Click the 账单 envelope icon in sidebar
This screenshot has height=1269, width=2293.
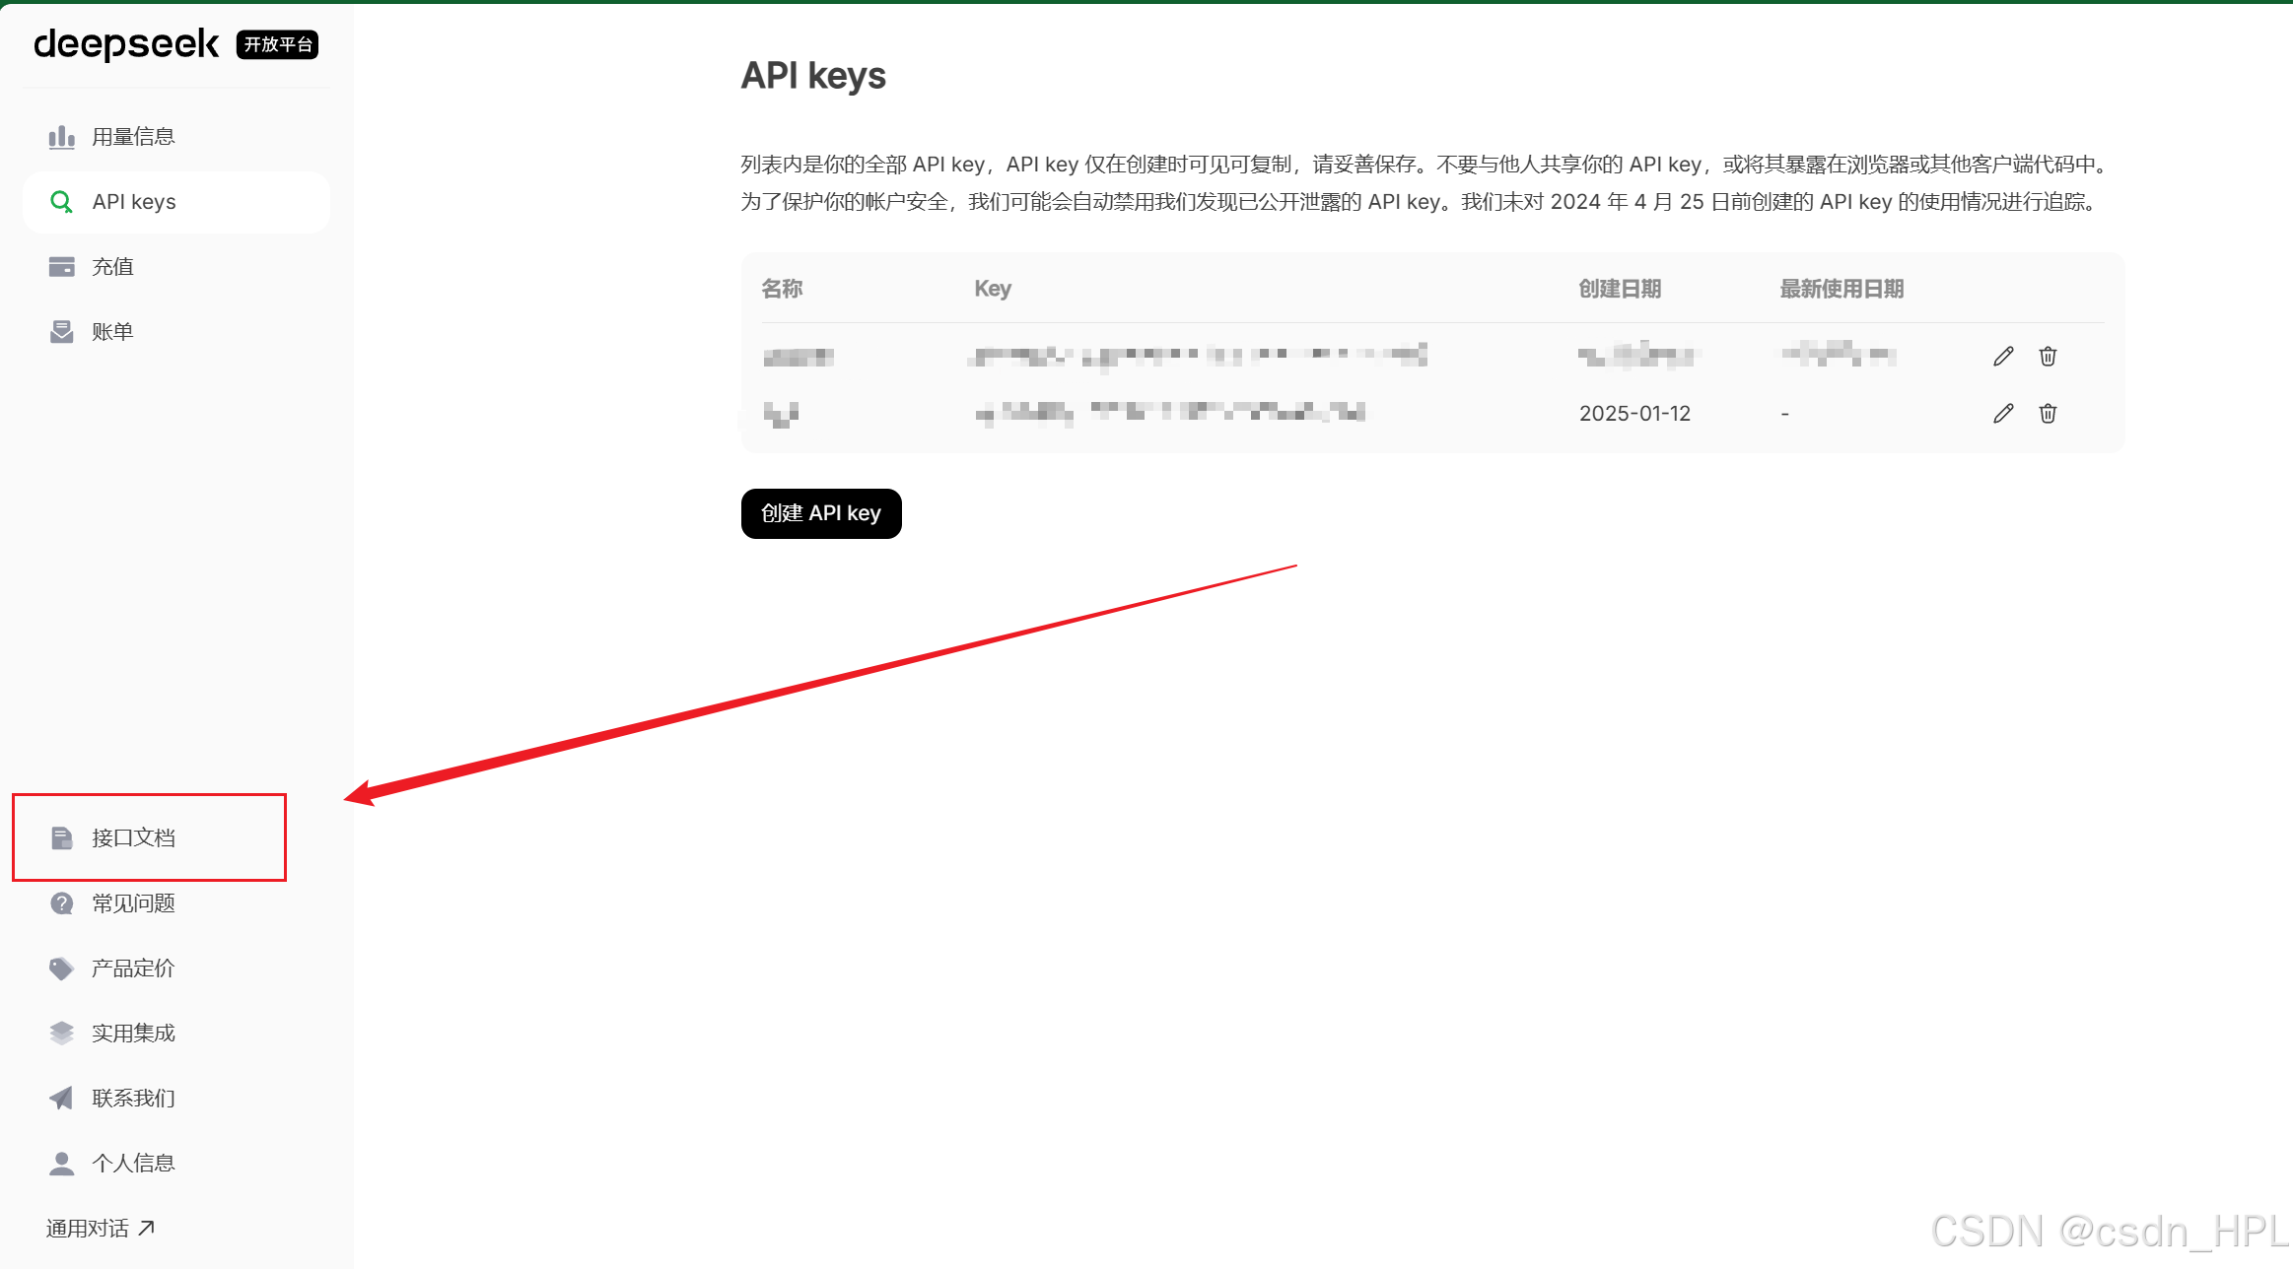(x=61, y=332)
